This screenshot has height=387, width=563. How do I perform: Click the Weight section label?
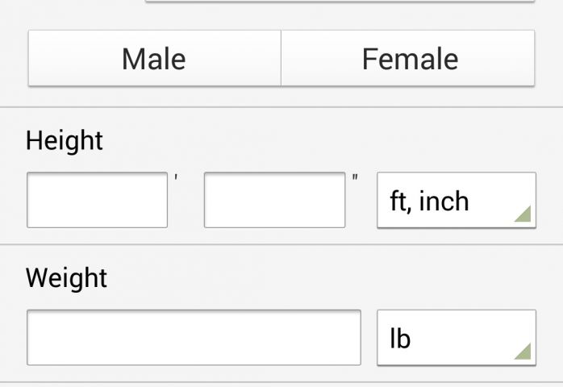66,278
